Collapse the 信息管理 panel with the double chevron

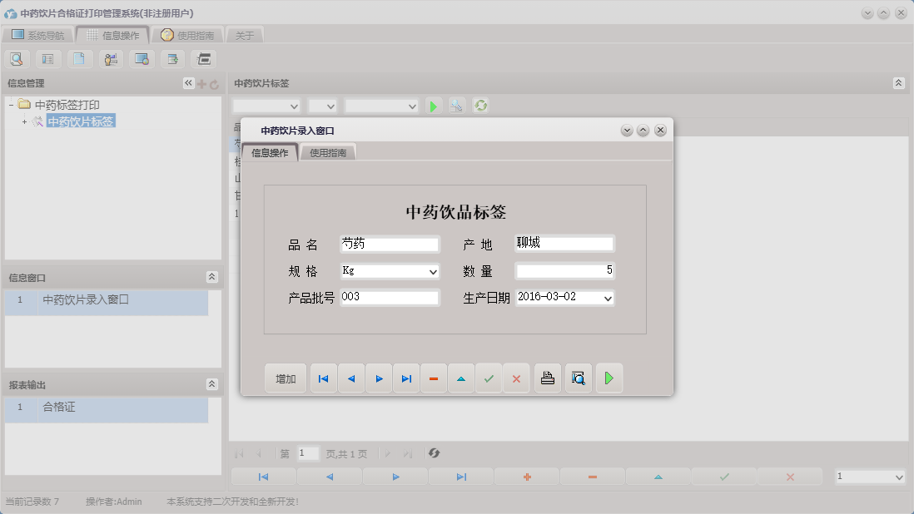coord(188,82)
